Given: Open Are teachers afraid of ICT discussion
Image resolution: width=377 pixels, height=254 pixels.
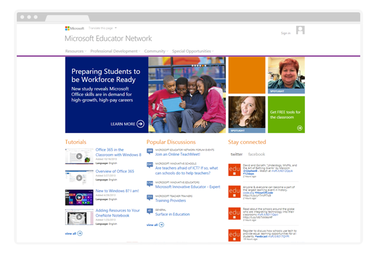Looking at the screenshot, I should (x=187, y=170).
